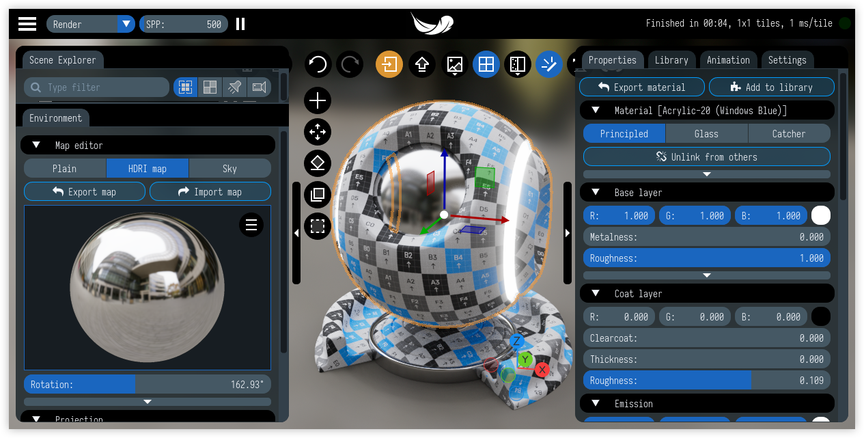Pause the render
This screenshot has width=864, height=438.
click(240, 24)
